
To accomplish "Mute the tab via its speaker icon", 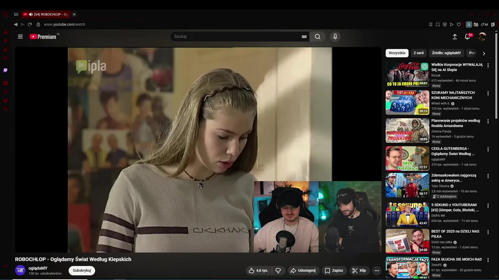I will 31,14.
